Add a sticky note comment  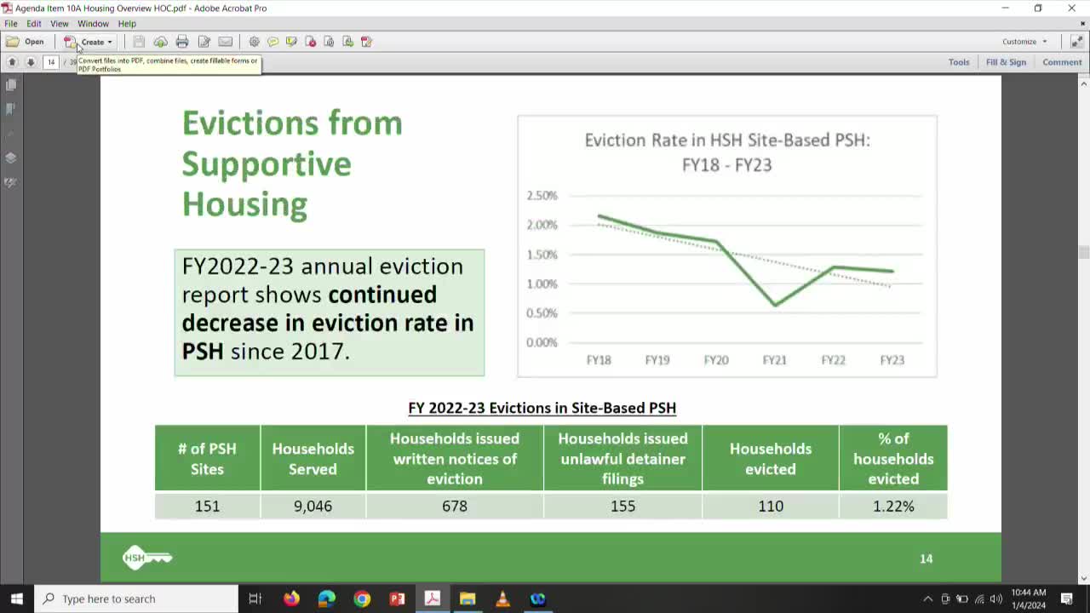pyautogui.click(x=272, y=41)
